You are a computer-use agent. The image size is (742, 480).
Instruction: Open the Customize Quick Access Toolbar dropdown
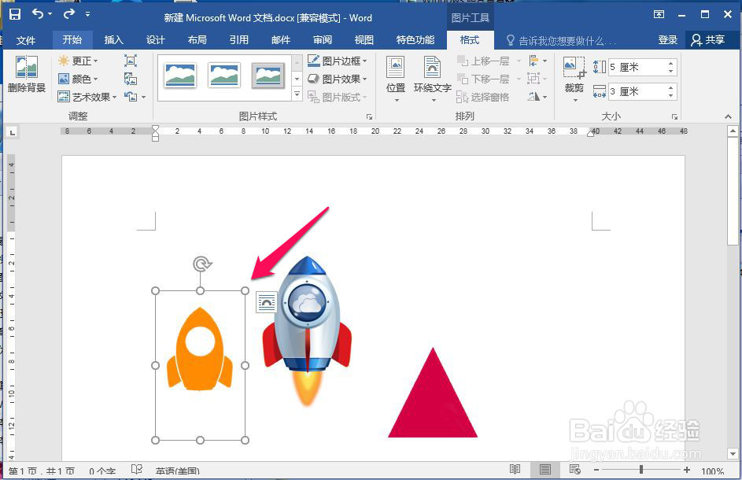87,14
